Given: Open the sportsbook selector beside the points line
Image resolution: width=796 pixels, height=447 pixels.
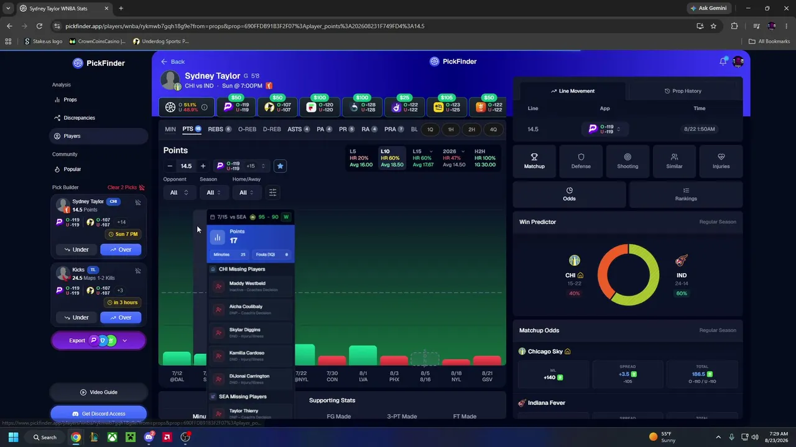Looking at the screenshot, I should pyautogui.click(x=241, y=166).
